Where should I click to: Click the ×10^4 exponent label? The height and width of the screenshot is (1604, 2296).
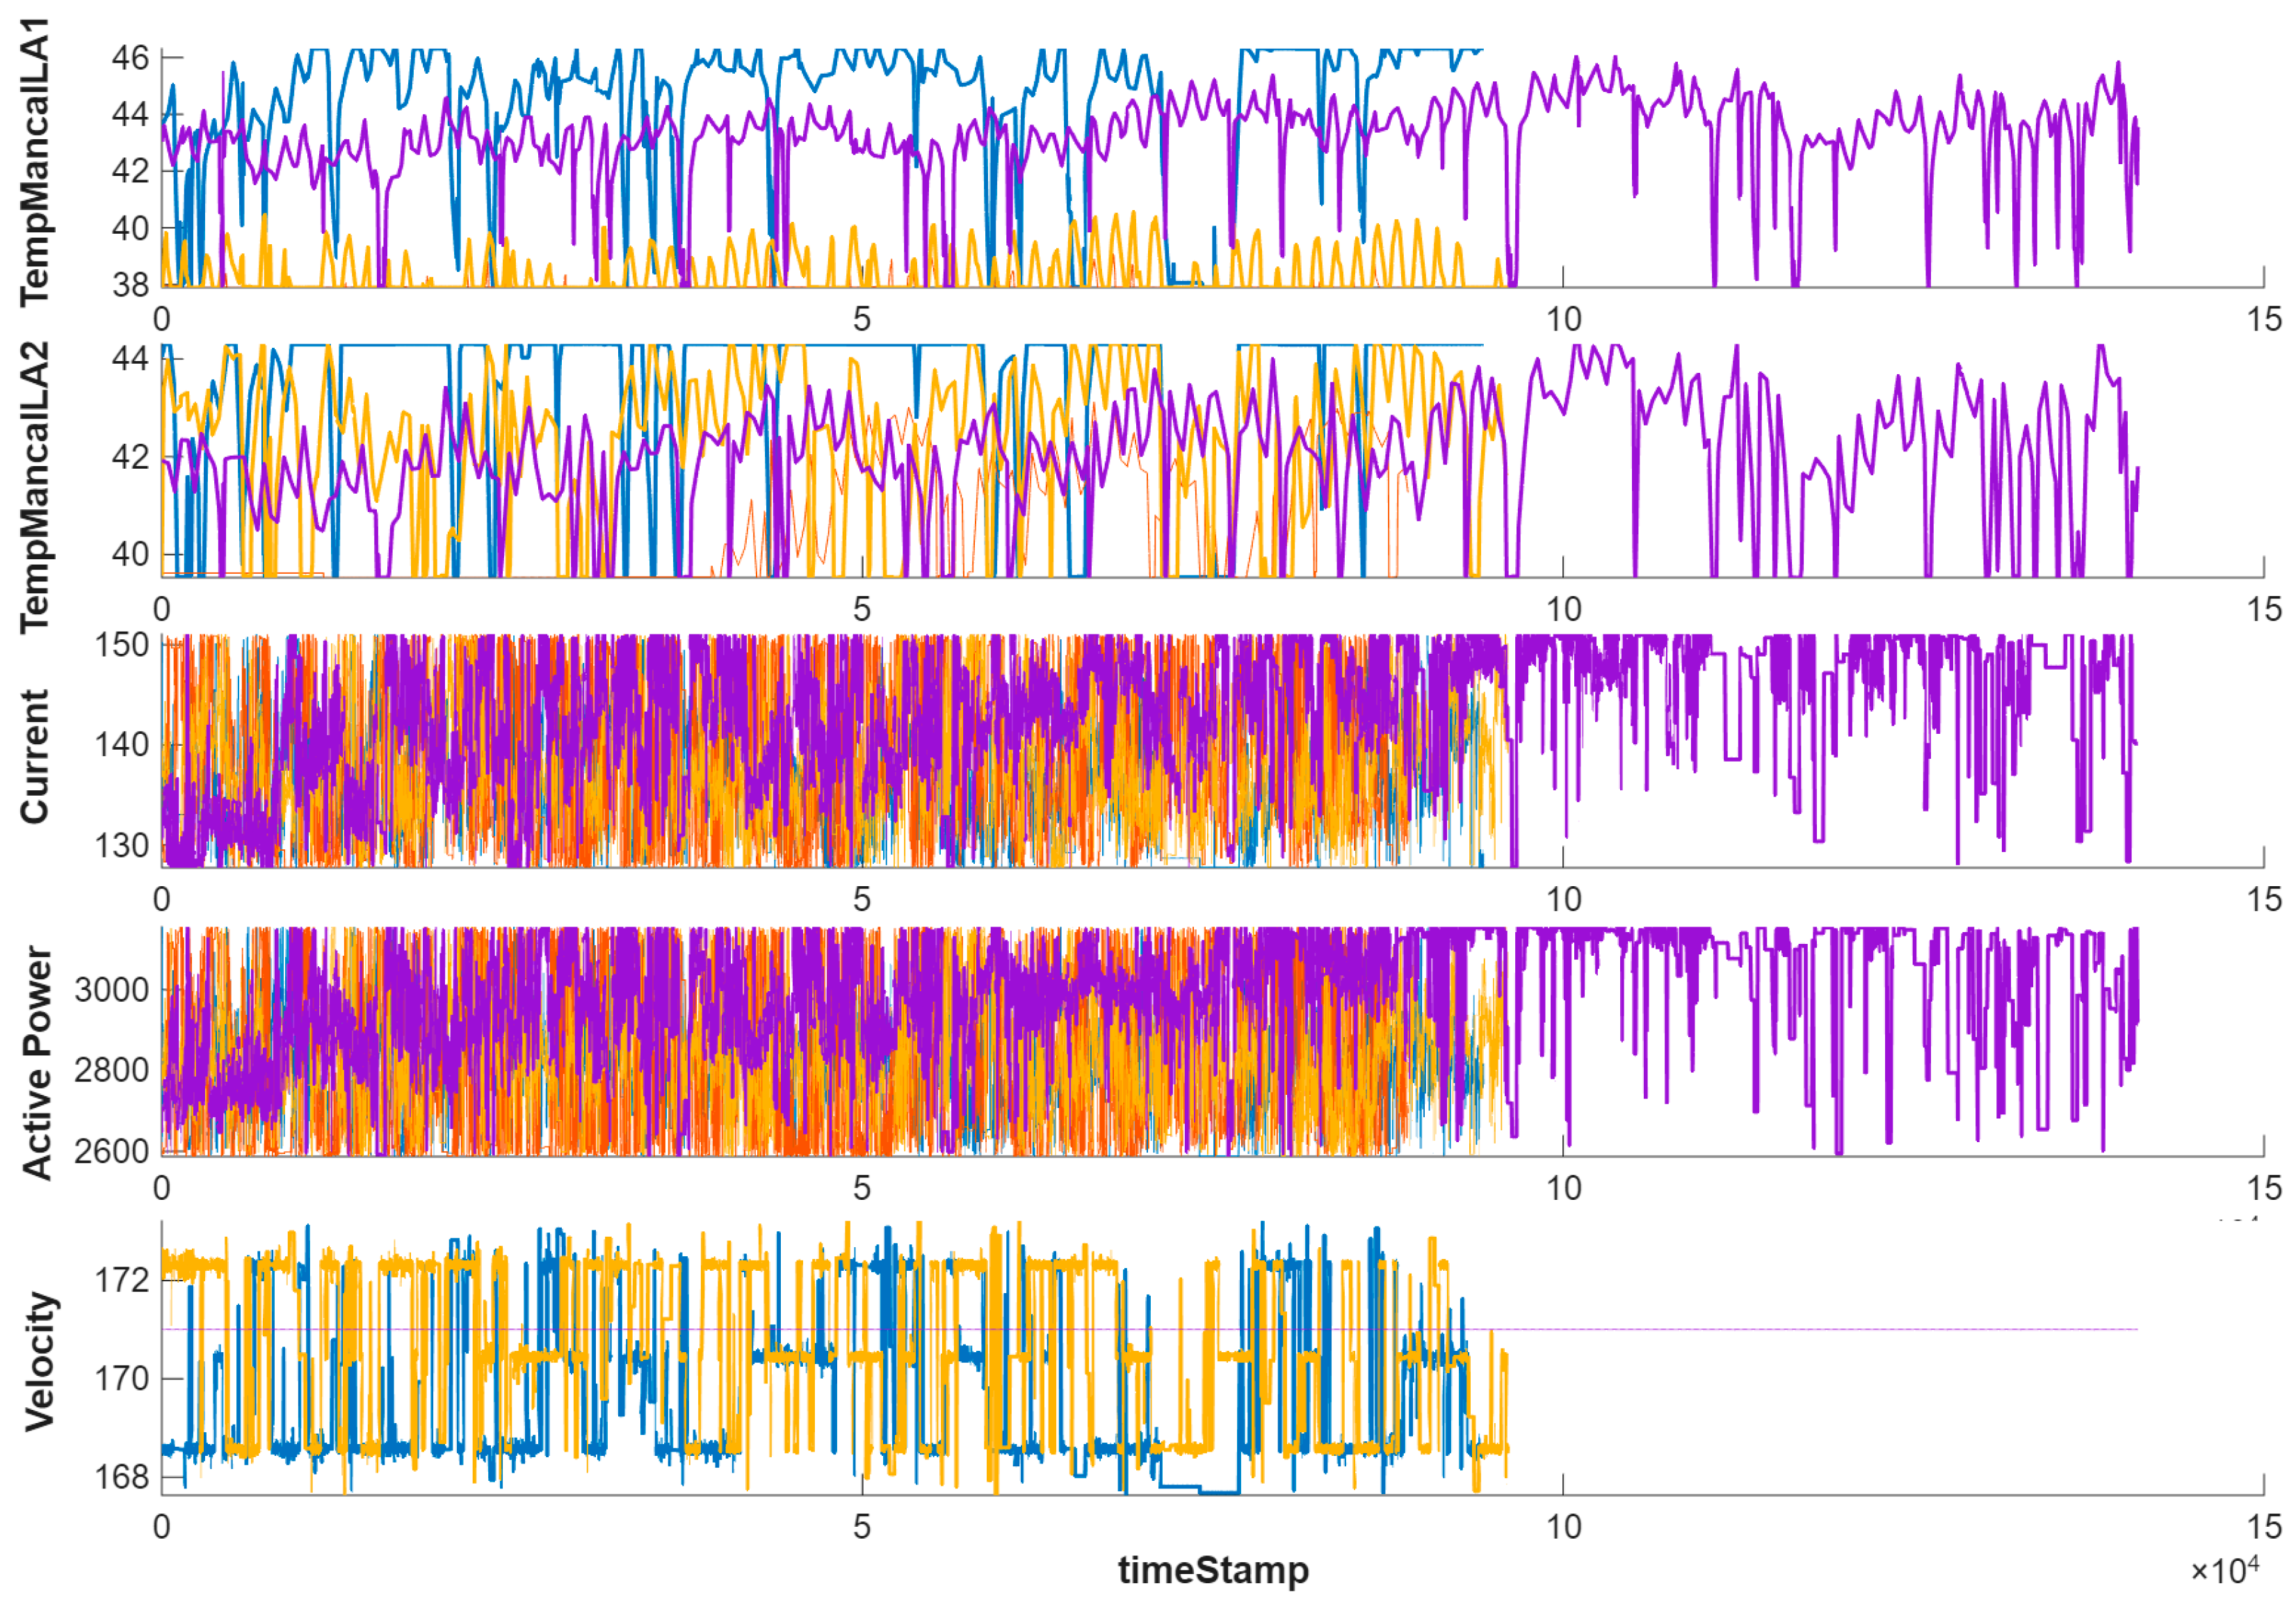click(2224, 1571)
